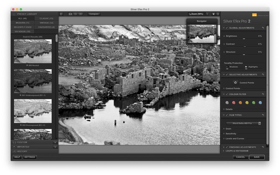This screenshot has height=175, width=280.
Task: Select side-by-side preview view icon
Action: tap(81, 14)
